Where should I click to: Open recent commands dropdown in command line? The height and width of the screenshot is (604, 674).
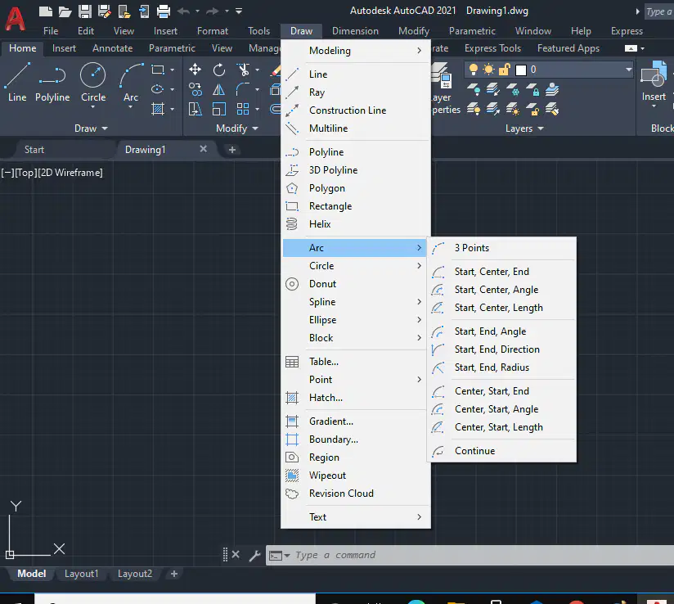click(x=287, y=556)
